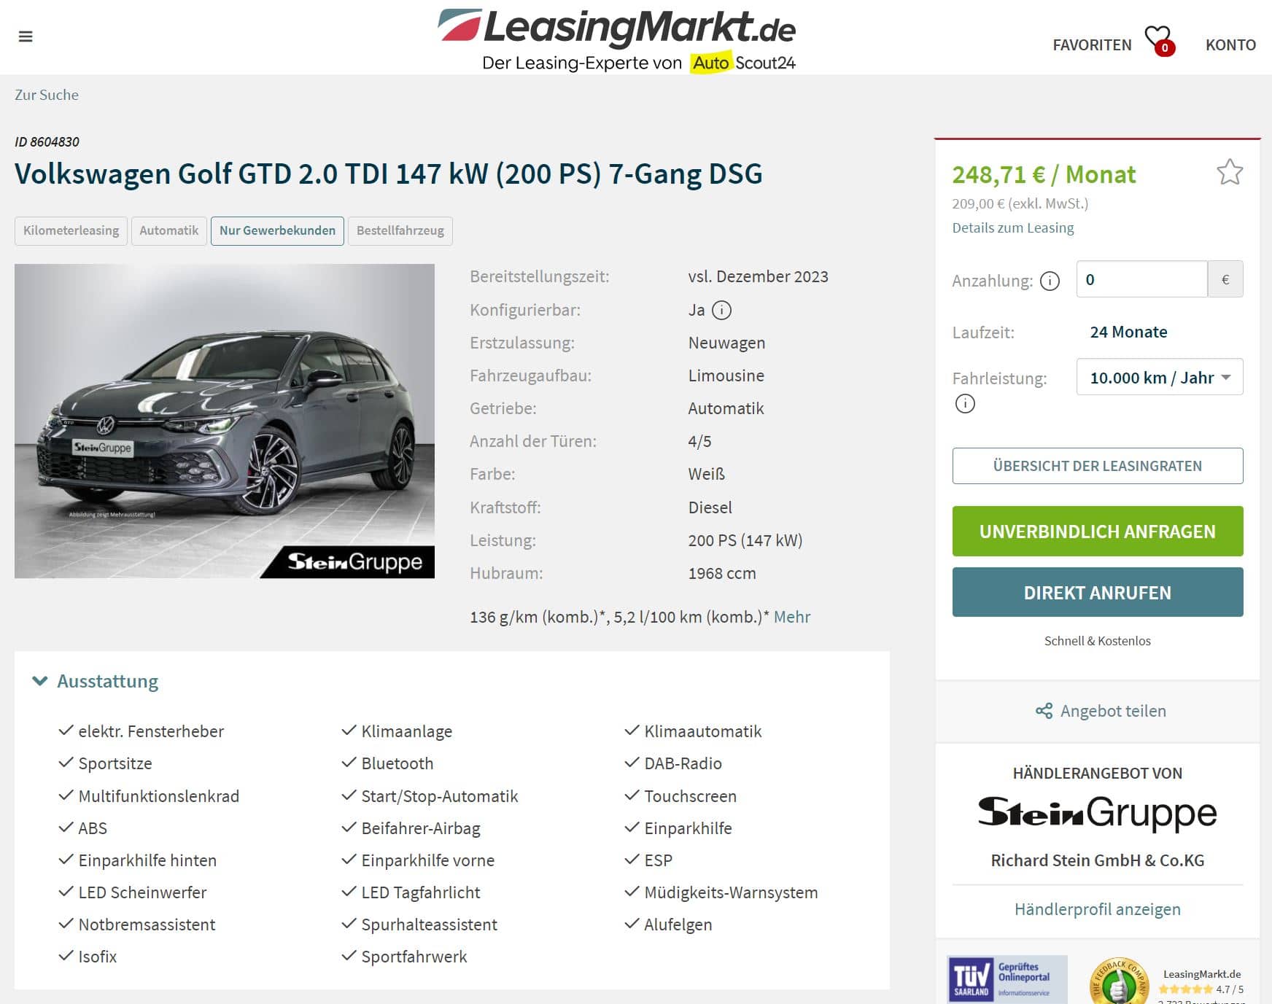The image size is (1272, 1004).
Task: Click the LeasingMarkt.de logo
Action: 616,39
